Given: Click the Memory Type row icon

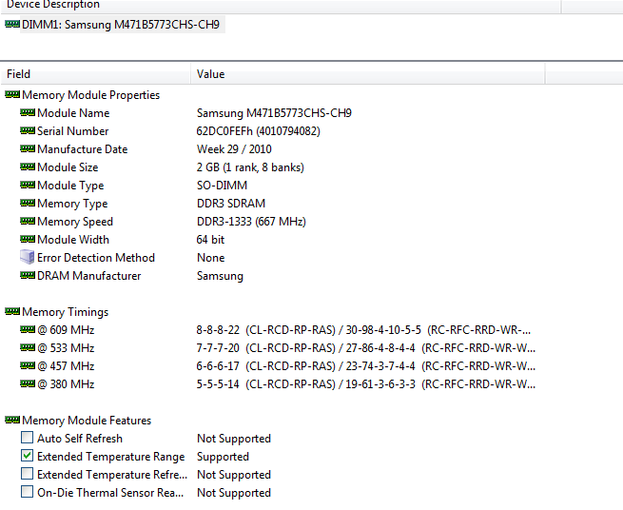Looking at the screenshot, I should coord(28,203).
